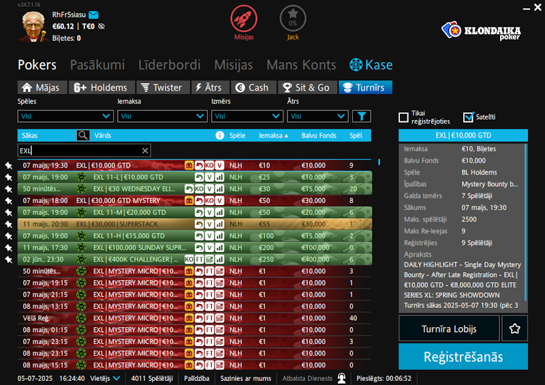Viewport: 545px width, 385px height.
Task: Open Sazinies ar mums link
Action: (245, 378)
